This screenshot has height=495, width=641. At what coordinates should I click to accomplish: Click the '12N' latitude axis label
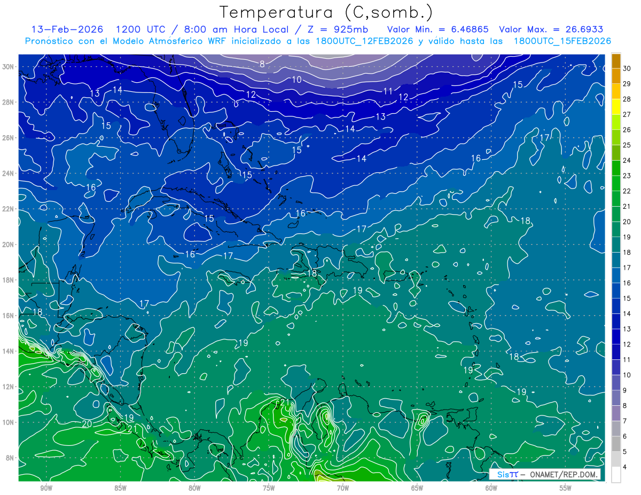[x=9, y=387]
